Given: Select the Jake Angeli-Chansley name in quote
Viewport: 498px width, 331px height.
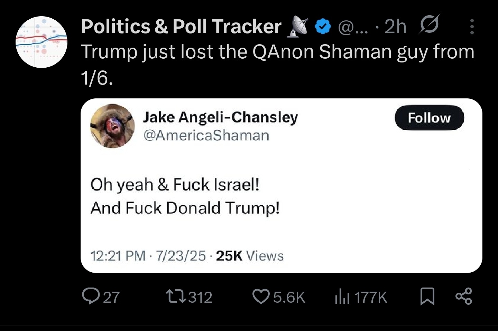Looking at the screenshot, I should pos(220,117).
